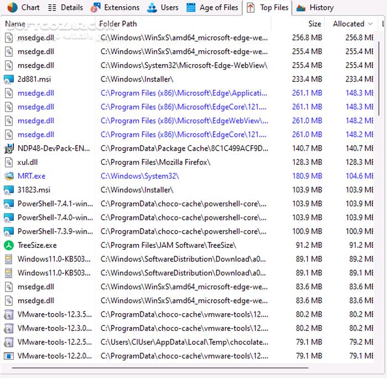This screenshot has height=378, width=387.
Task: Select the NDP48-DevPack installer icon
Action: (x=9, y=148)
